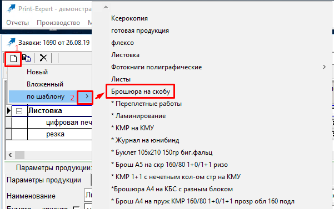
Task: Open Фотокниги полиграфические submenu
Action: pos(156,67)
